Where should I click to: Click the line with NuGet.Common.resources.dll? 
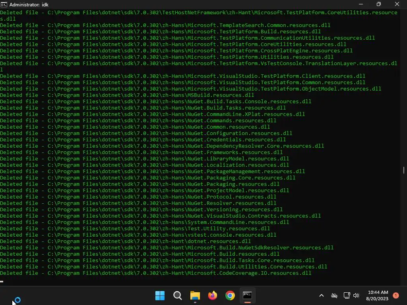coord(135,127)
